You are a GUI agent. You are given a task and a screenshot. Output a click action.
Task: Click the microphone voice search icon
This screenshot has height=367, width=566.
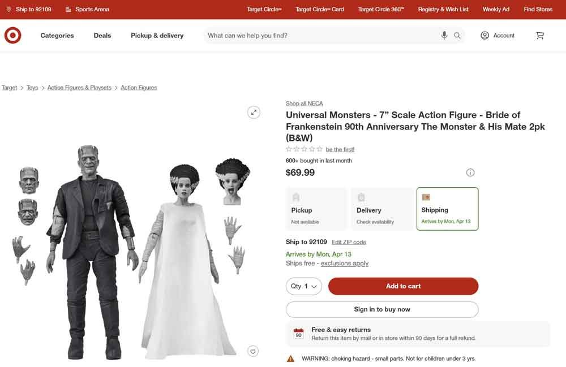pos(444,36)
